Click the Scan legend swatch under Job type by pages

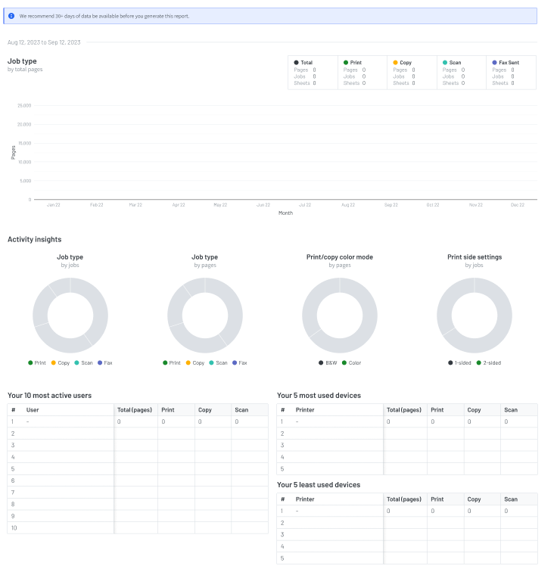point(212,363)
